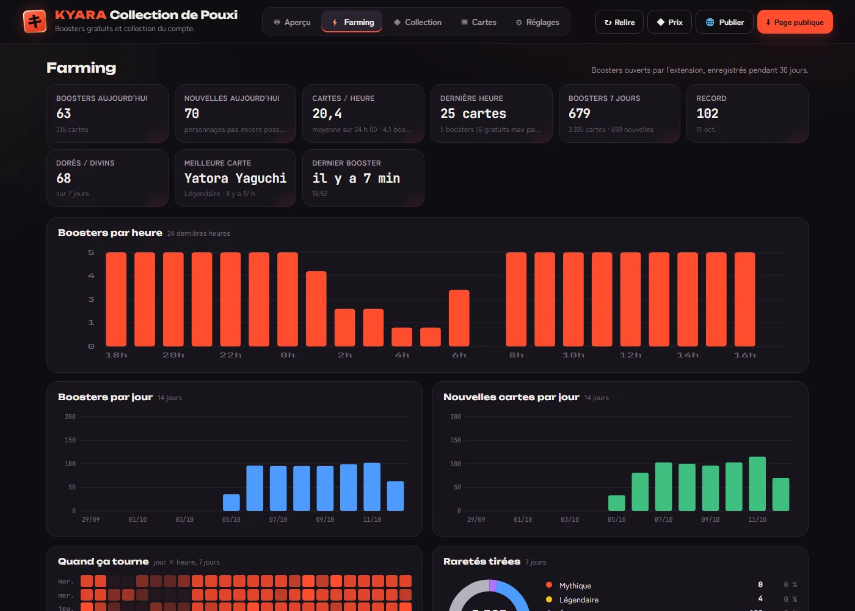This screenshot has height=611, width=855.
Task: Click the Cartes / heure card
Action: click(x=363, y=114)
